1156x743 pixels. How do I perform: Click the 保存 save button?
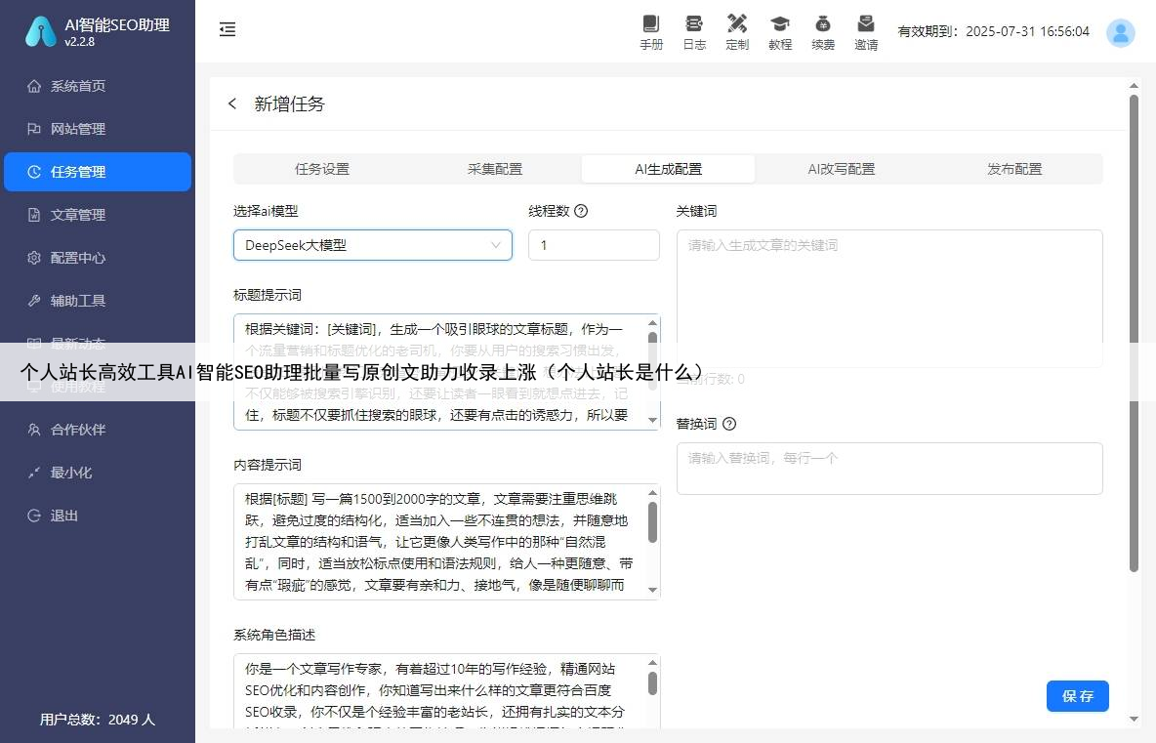pos(1077,696)
